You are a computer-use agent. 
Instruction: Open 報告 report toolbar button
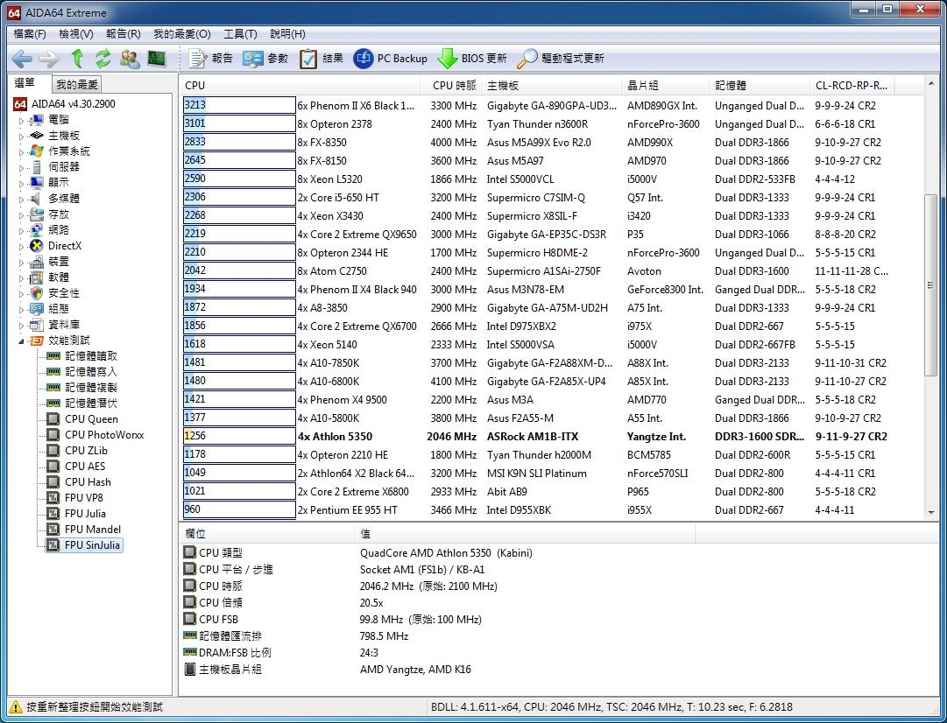(x=211, y=59)
